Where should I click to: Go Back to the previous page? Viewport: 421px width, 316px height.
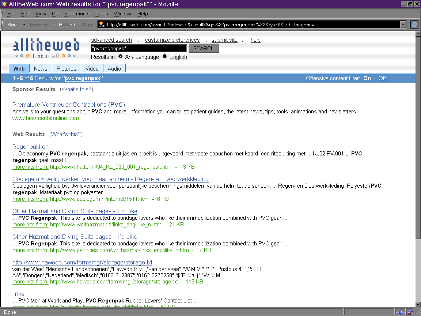point(14,25)
